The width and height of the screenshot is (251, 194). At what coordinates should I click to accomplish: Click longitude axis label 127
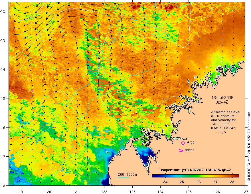(245, 192)
